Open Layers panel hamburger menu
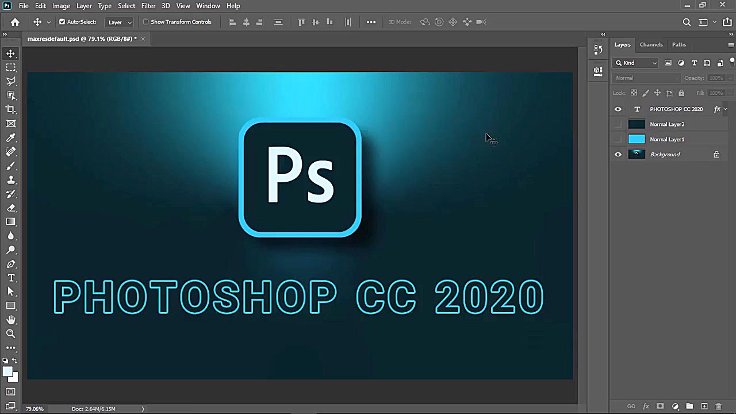Screen dimensions: 736x414 tap(731, 44)
